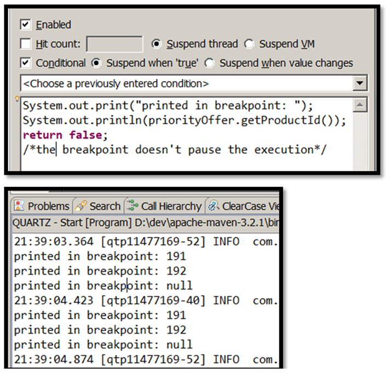Select the Suspend thread radio button
The height and width of the screenshot is (373, 391).
(x=157, y=44)
